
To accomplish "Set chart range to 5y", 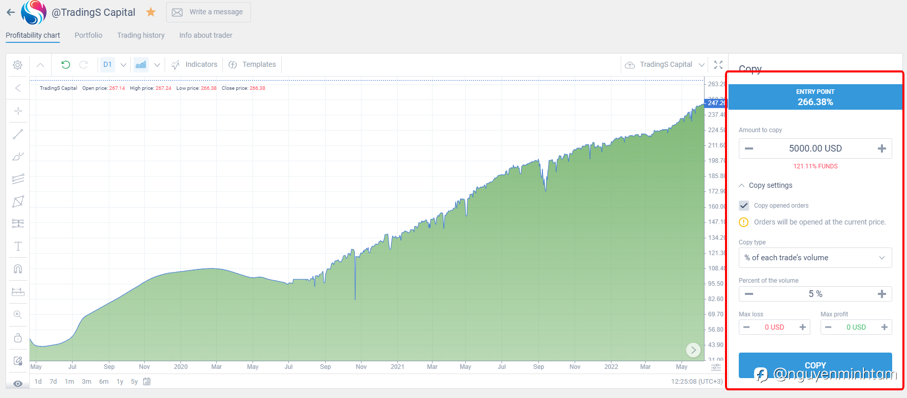I will point(134,382).
